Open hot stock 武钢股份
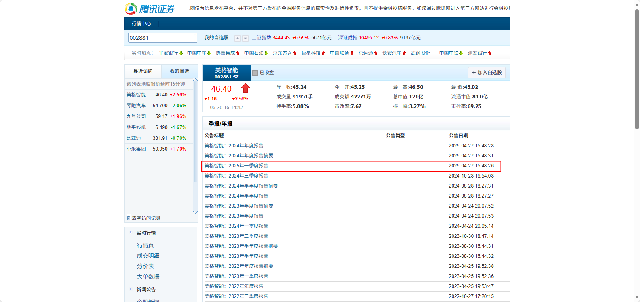The image size is (640, 302). 420,53
